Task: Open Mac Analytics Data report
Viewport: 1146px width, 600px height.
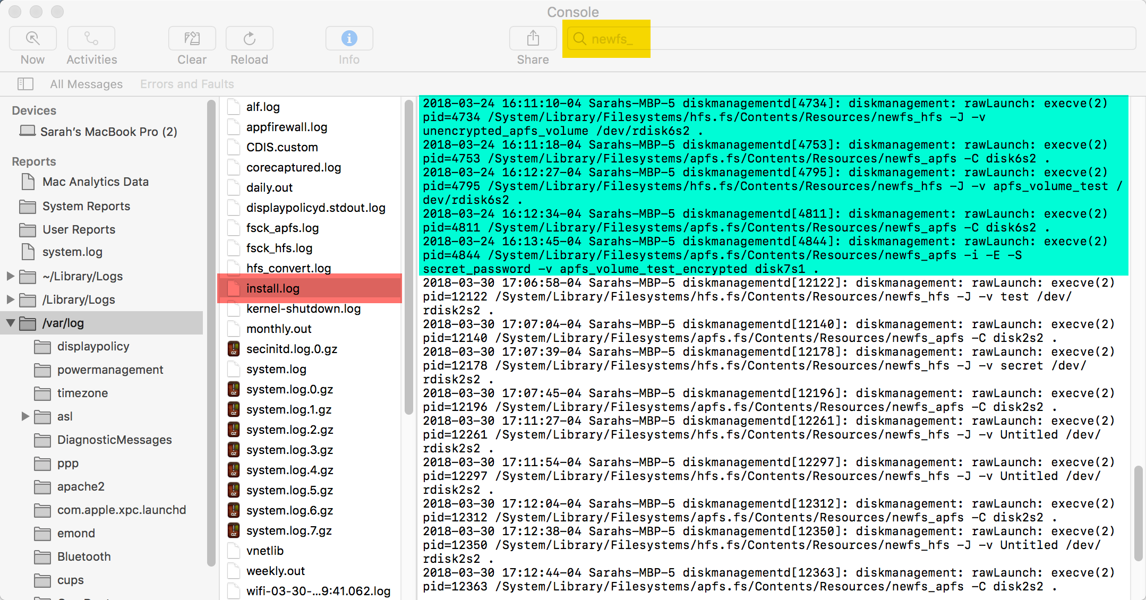Action: point(85,182)
